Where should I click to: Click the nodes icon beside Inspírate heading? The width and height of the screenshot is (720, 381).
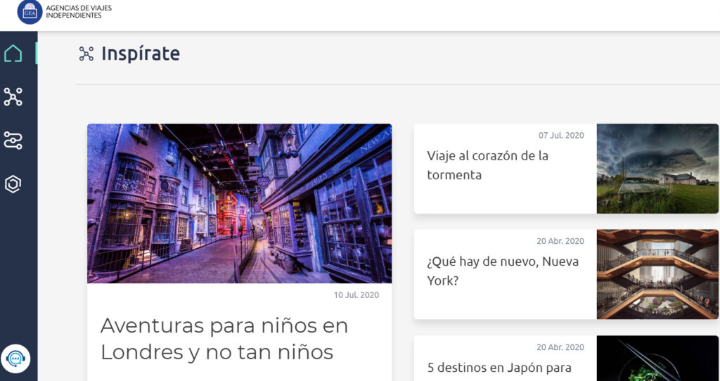pyautogui.click(x=86, y=53)
